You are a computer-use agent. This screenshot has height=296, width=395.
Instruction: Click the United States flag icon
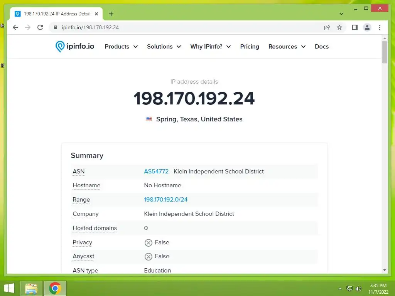(149, 119)
